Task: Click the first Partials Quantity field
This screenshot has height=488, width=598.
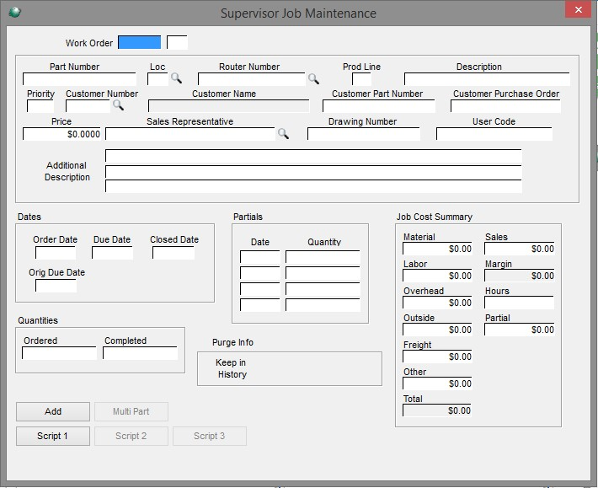Action: pos(323,257)
